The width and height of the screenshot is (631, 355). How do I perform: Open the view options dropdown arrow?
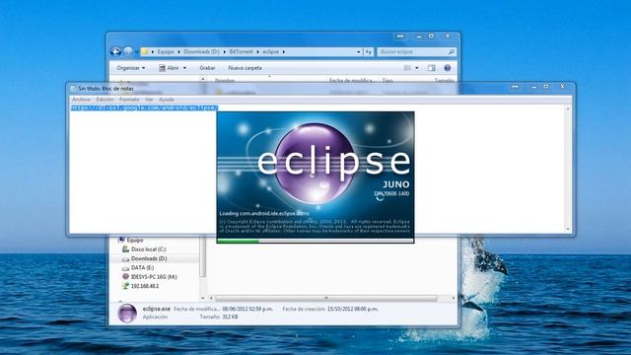point(417,68)
